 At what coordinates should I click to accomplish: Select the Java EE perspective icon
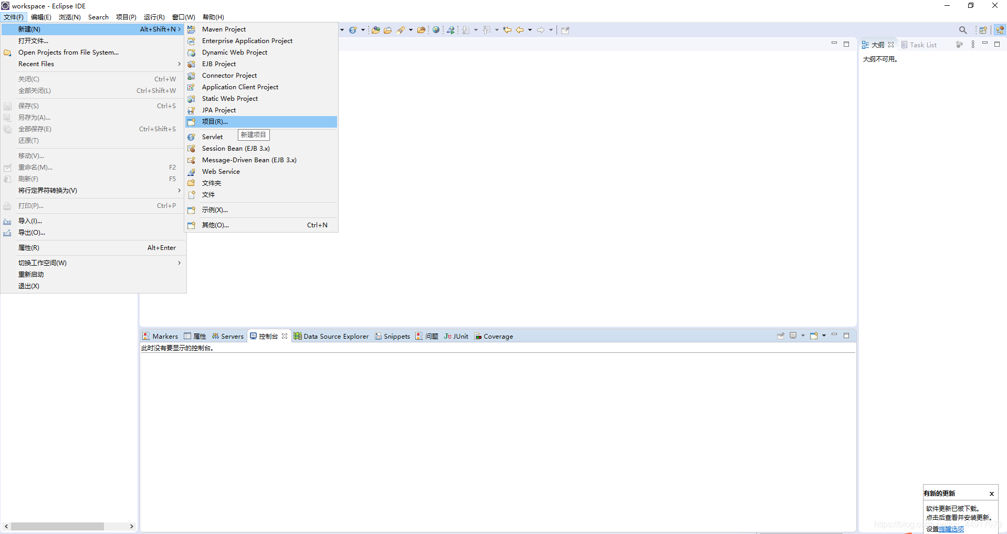pyautogui.click(x=1000, y=30)
